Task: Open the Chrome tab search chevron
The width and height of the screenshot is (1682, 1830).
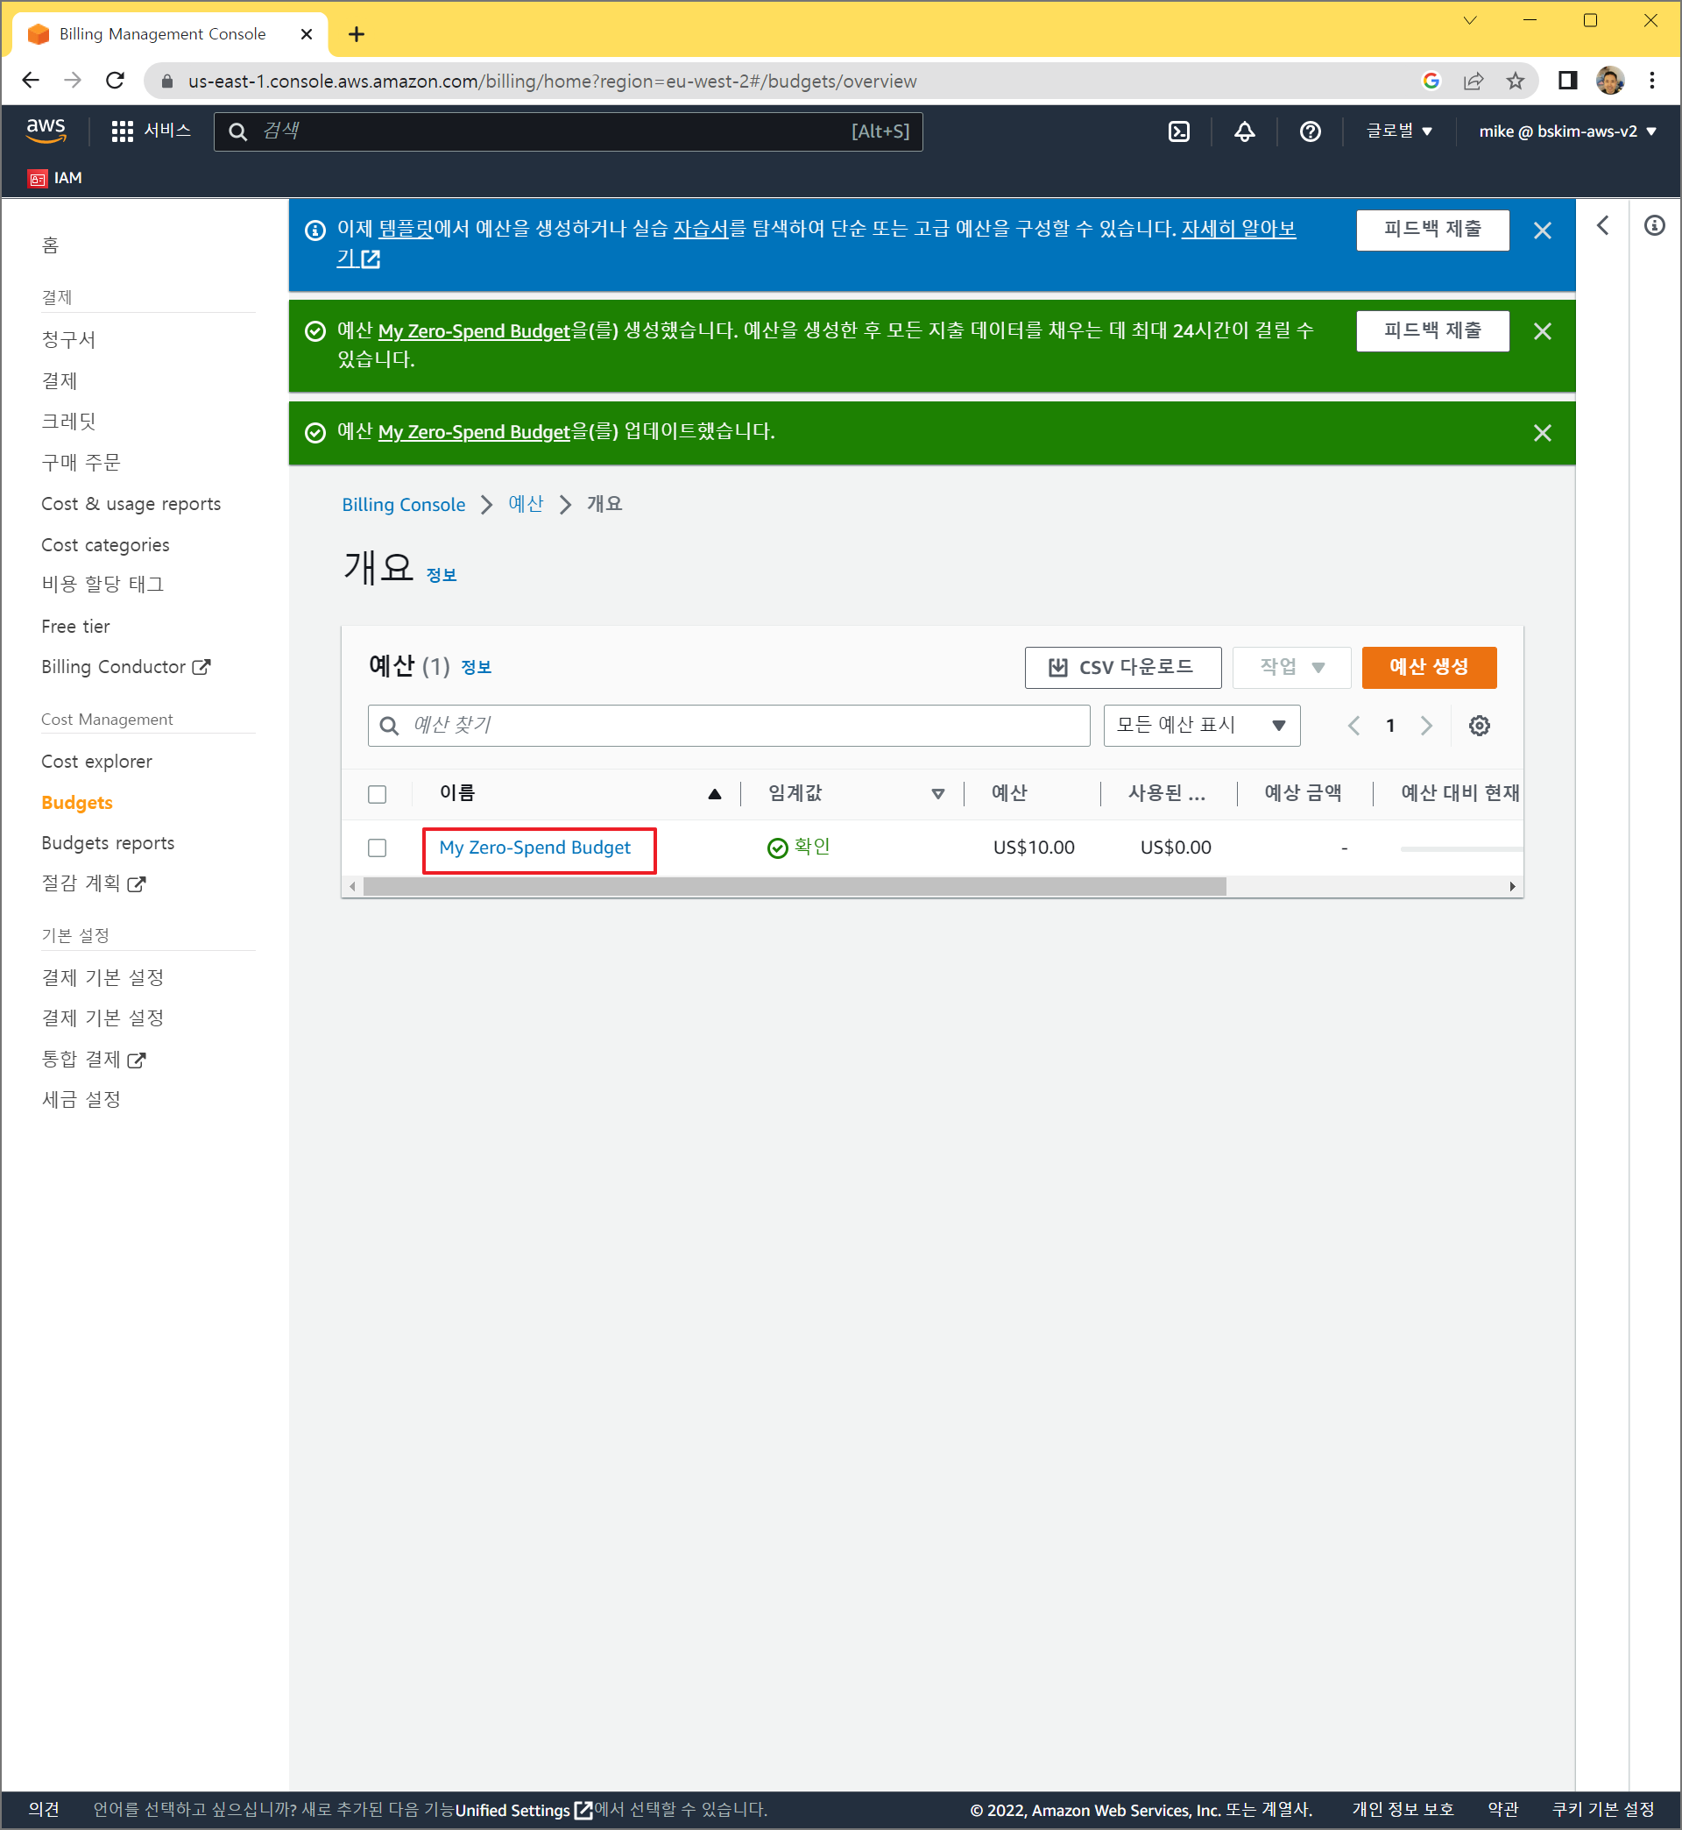Action: click(1469, 21)
